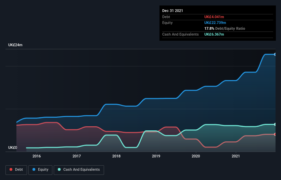281x180 pixels.
Task: Click the red Debt legend dot
Action: pos(11,169)
